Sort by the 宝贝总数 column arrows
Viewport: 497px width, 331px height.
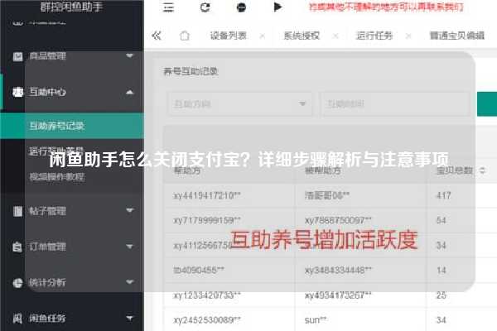[482, 170]
